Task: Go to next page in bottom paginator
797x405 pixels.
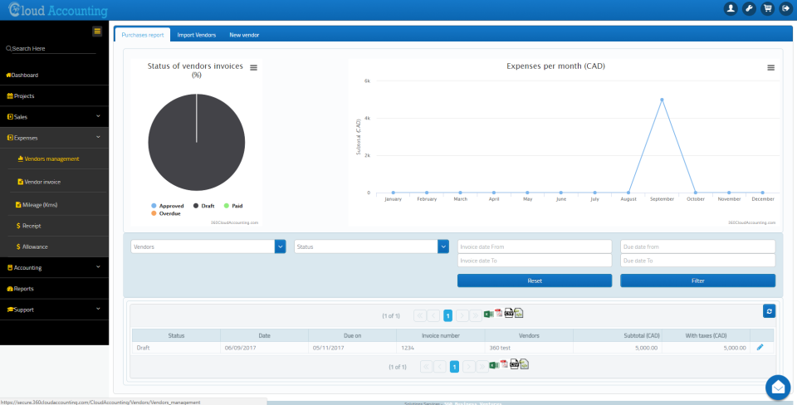Action: (469, 366)
